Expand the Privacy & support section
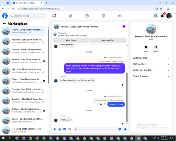This screenshot has width=176, height=141. pos(151,76)
